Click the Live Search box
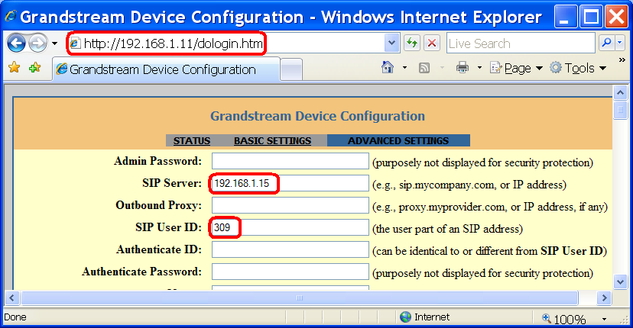The height and width of the screenshot is (328, 633). (x=521, y=43)
